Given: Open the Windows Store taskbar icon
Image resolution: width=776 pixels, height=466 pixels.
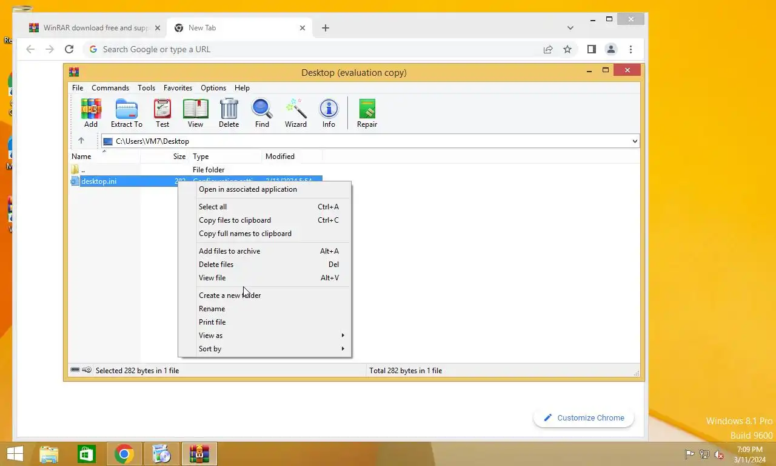Looking at the screenshot, I should click(x=86, y=454).
